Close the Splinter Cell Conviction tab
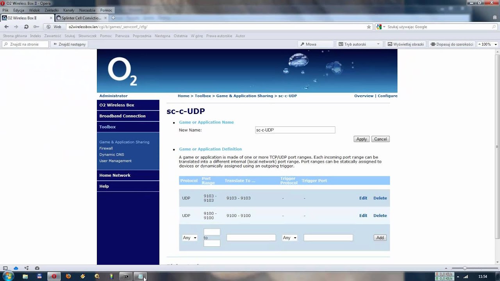Viewport: 500px width, 281px height. (106, 18)
